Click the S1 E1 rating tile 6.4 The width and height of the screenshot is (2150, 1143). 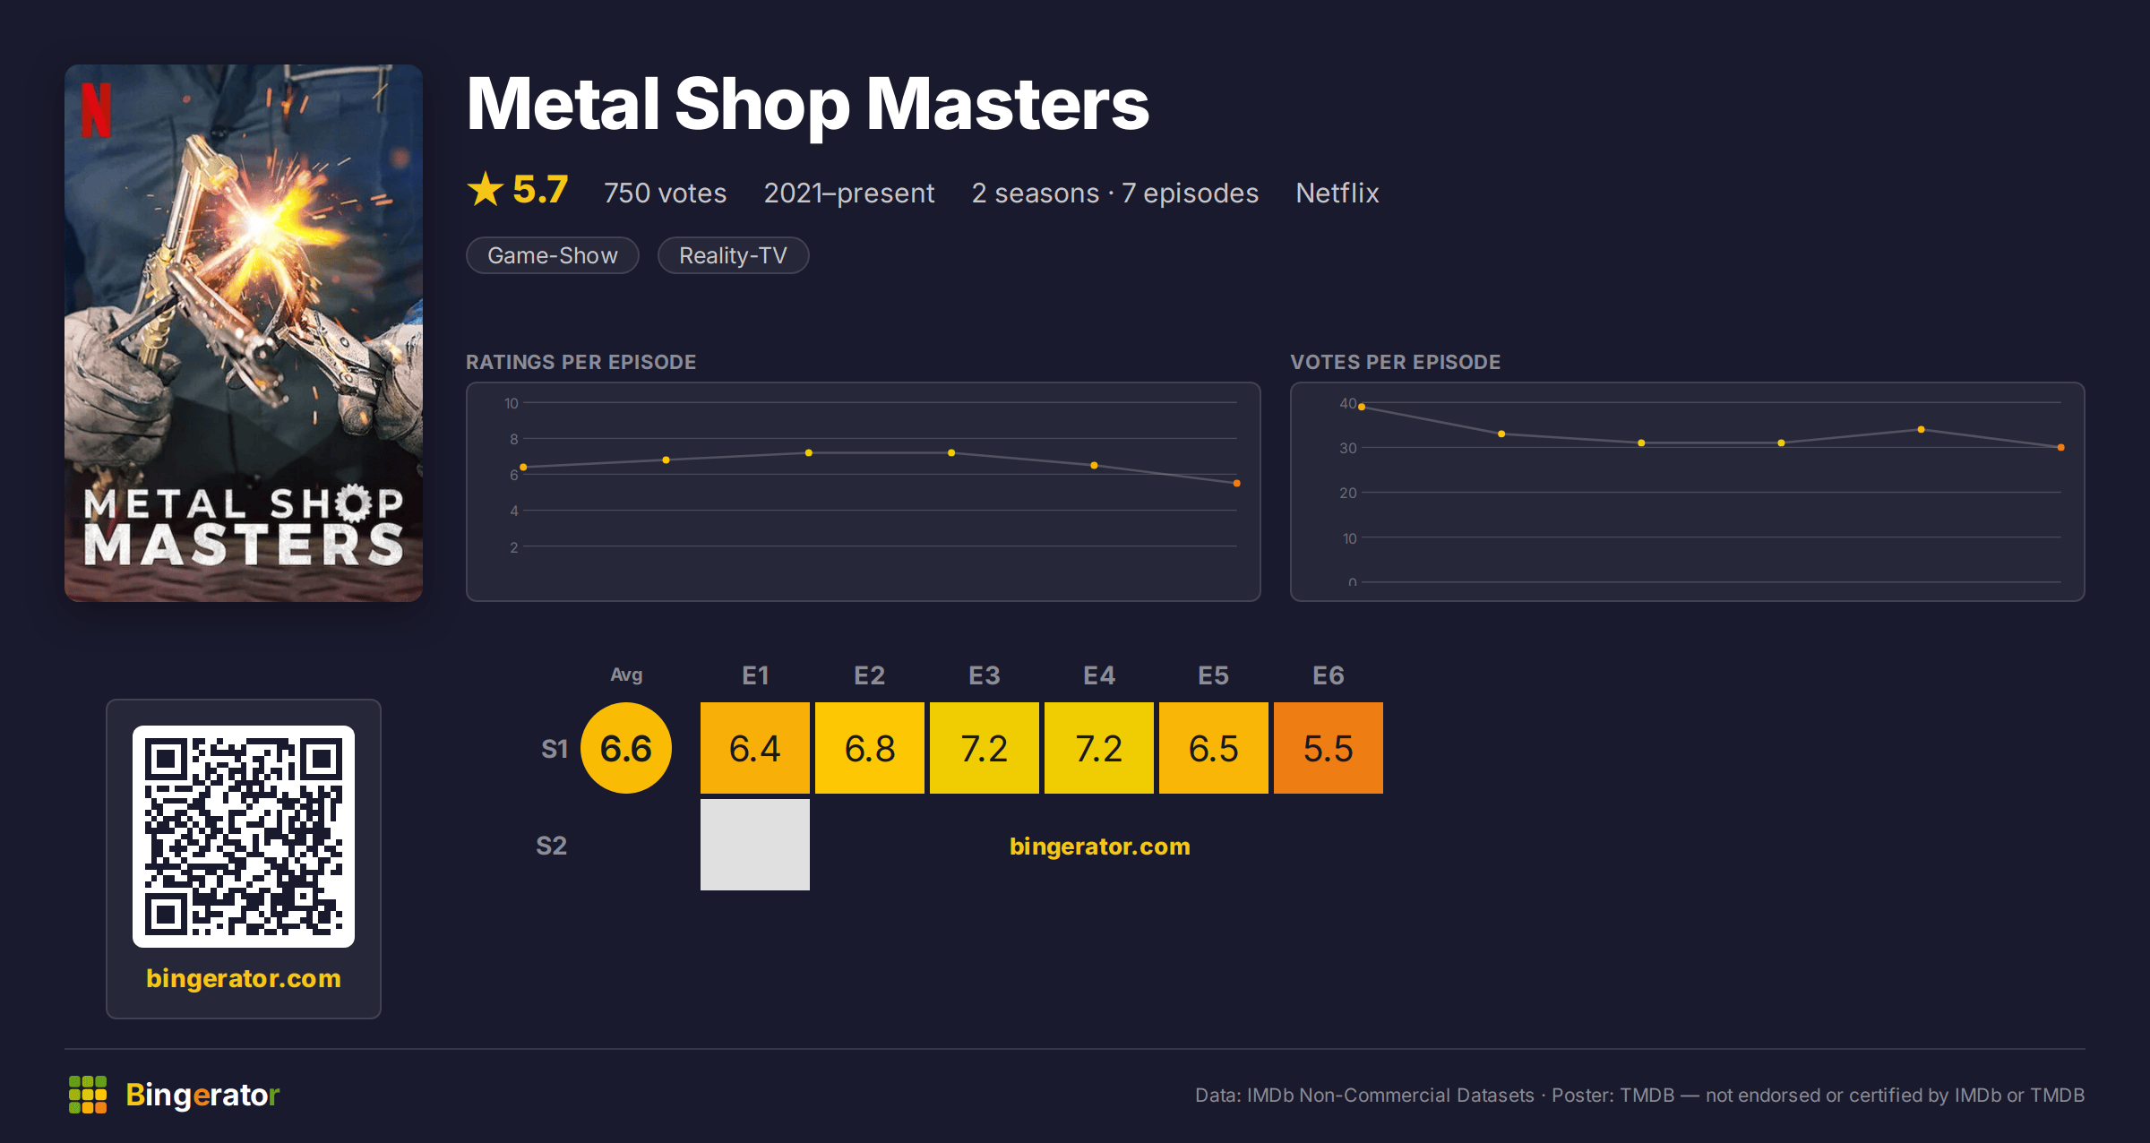(755, 748)
